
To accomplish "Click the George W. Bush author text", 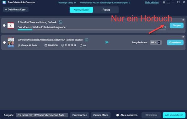I will (x=30, y=45).
